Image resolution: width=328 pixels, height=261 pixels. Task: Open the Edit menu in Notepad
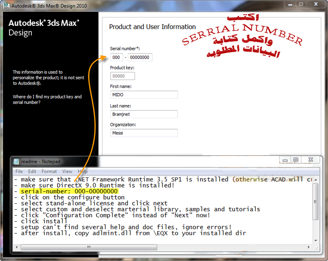pos(32,171)
